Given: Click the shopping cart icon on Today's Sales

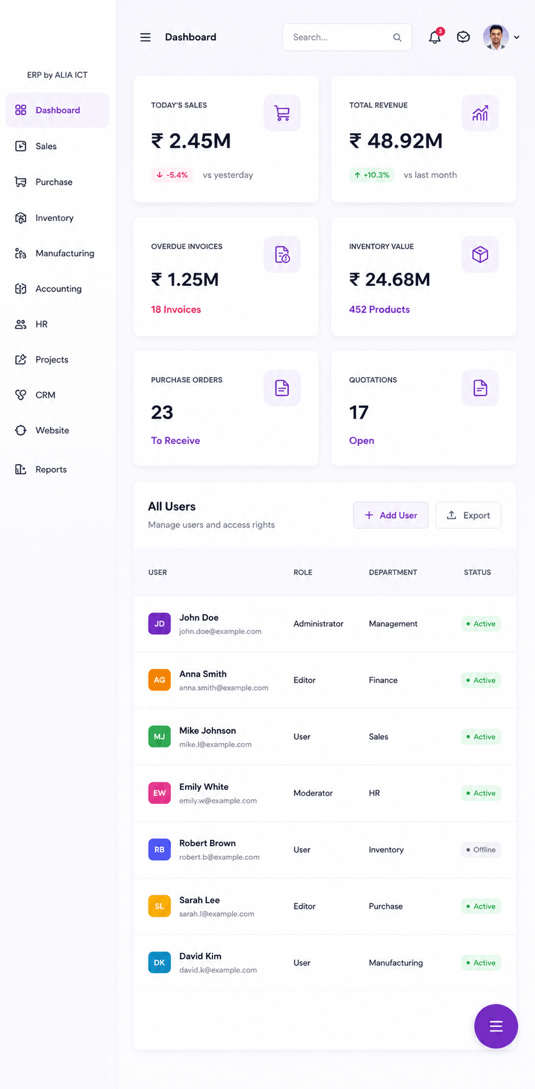Looking at the screenshot, I should [x=282, y=113].
